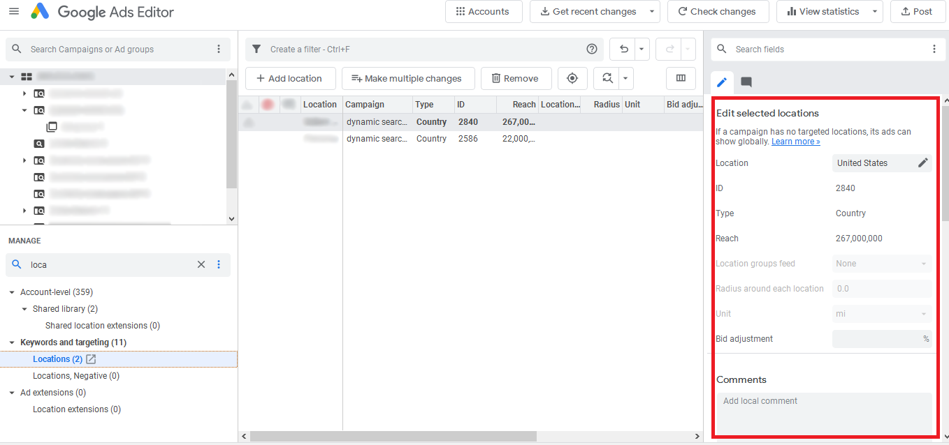The width and height of the screenshot is (949, 445).
Task: Open the comments speech bubble tab
Action: pyautogui.click(x=746, y=82)
